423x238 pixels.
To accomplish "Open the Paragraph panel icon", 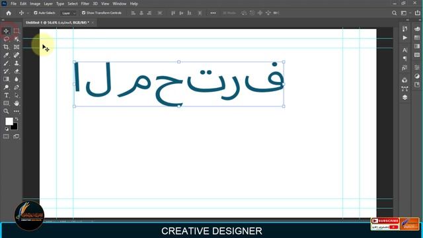I will [404, 59].
